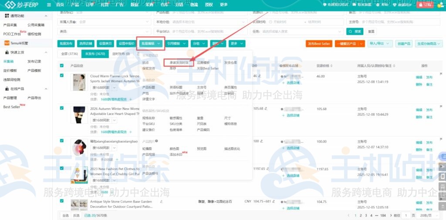Uncheck the 箱包xiangbao product checkbox
The width and height of the screenshot is (446, 220).
pyautogui.click(x=62, y=140)
